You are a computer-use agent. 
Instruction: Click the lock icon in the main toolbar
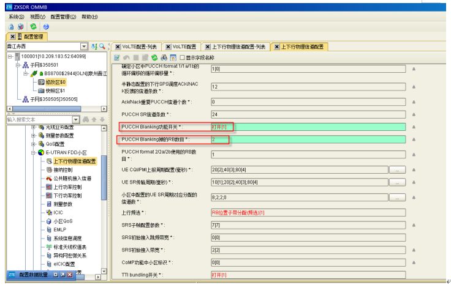[11, 27]
